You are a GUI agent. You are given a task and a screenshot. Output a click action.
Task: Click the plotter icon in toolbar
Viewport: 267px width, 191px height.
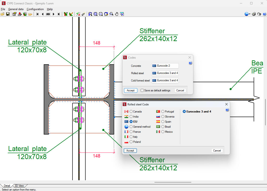[x=259, y=14]
